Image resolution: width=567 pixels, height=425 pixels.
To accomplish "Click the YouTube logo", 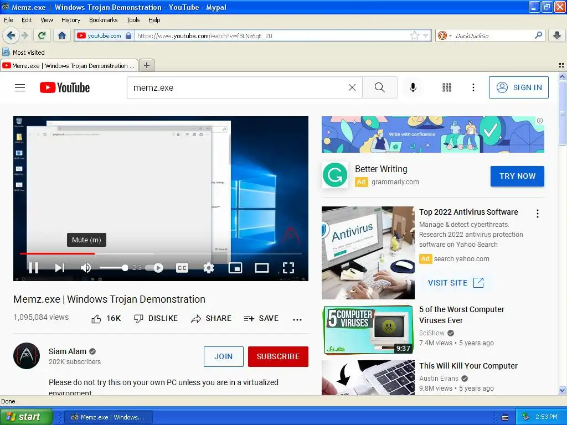I will click(x=65, y=87).
